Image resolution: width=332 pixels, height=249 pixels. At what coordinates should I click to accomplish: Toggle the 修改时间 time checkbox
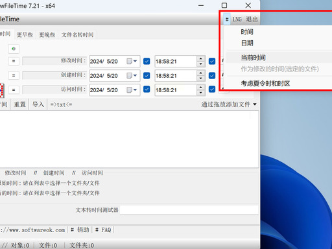point(212,62)
